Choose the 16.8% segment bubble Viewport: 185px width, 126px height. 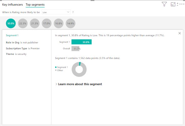click(x=59, y=23)
